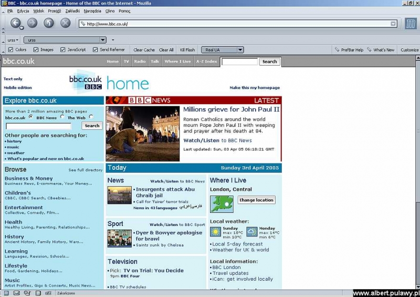
Task: Open the Okno menu
Action: tap(110, 11)
